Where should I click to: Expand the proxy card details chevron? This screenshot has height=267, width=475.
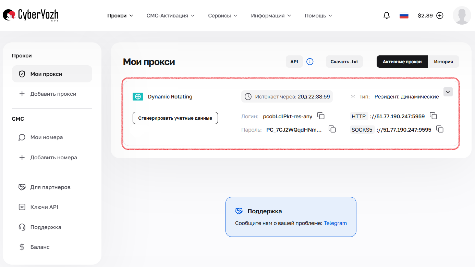[448, 92]
